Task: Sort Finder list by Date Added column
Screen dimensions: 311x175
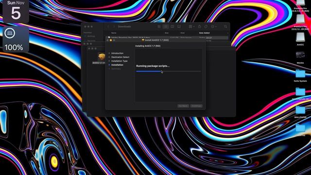Action: (x=204, y=33)
